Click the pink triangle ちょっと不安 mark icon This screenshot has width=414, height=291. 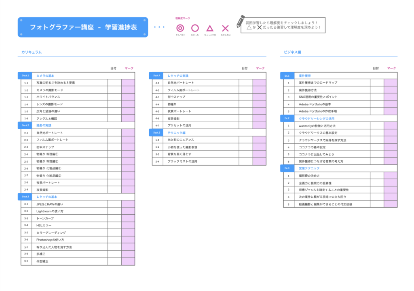click(x=210, y=28)
